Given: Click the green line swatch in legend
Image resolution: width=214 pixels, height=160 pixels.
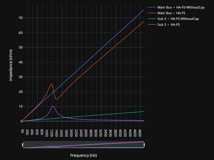Looking at the screenshot, I should pos(152,19).
